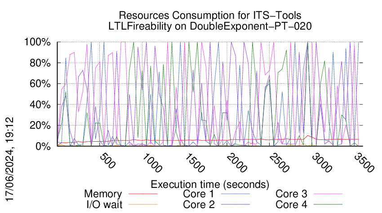Click the 'Execution time (seconds)' axis title
382x213 pixels.
pyautogui.click(x=210, y=185)
